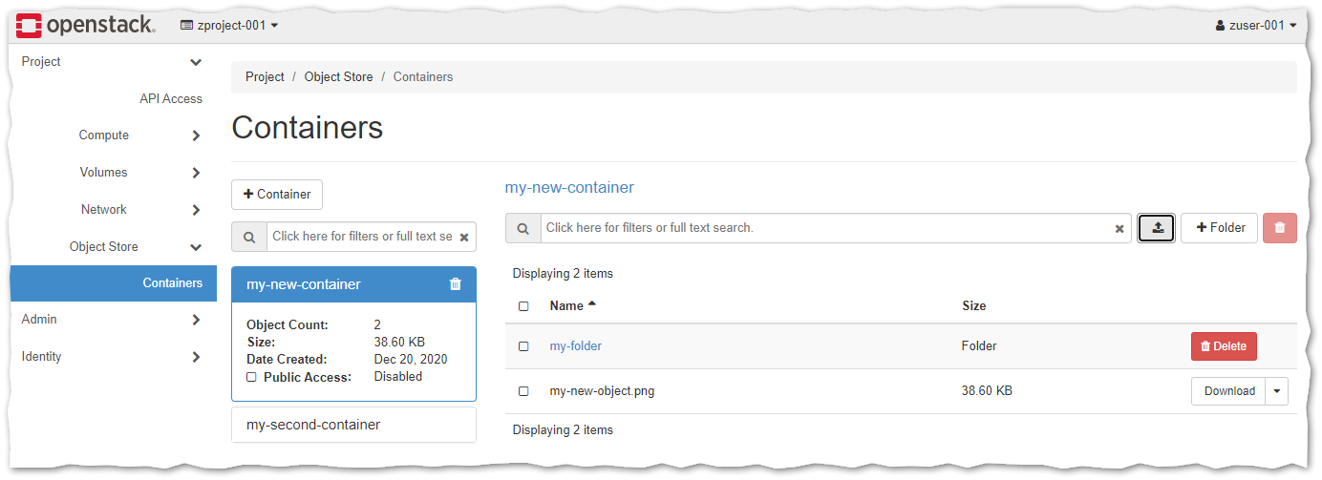Toggle Public Access checkbox
The image size is (1322, 480).
coord(251,377)
